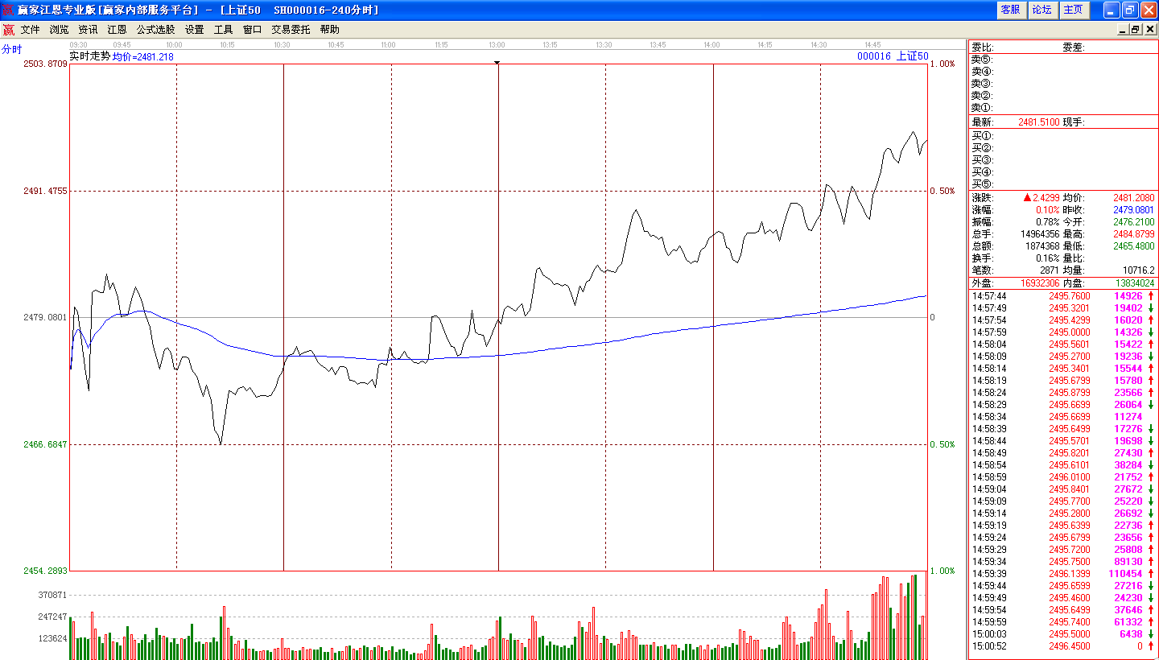Click the 赢 icon beside the 文件 menu
The image size is (1159, 660).
coord(8,30)
